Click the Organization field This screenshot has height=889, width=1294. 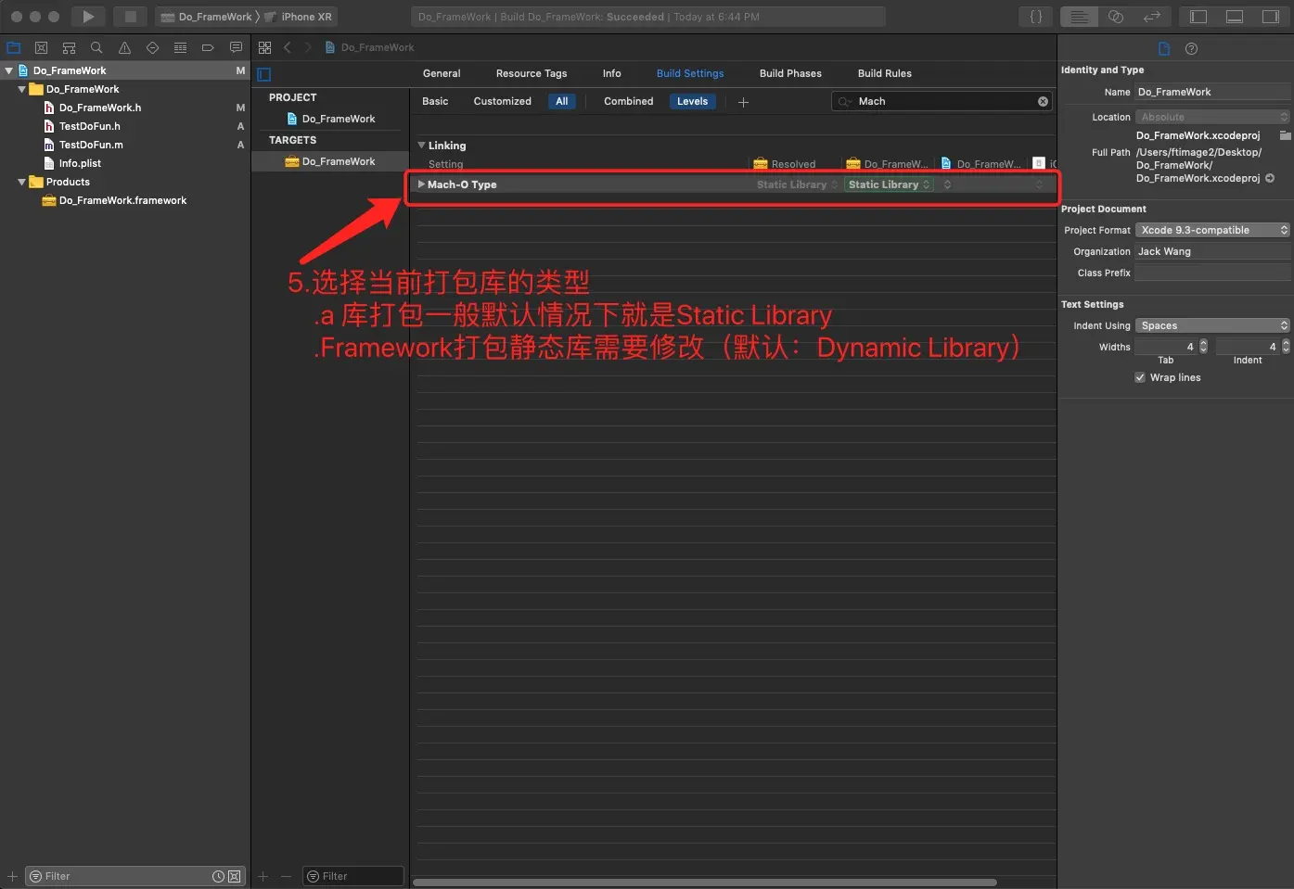[x=1213, y=251]
